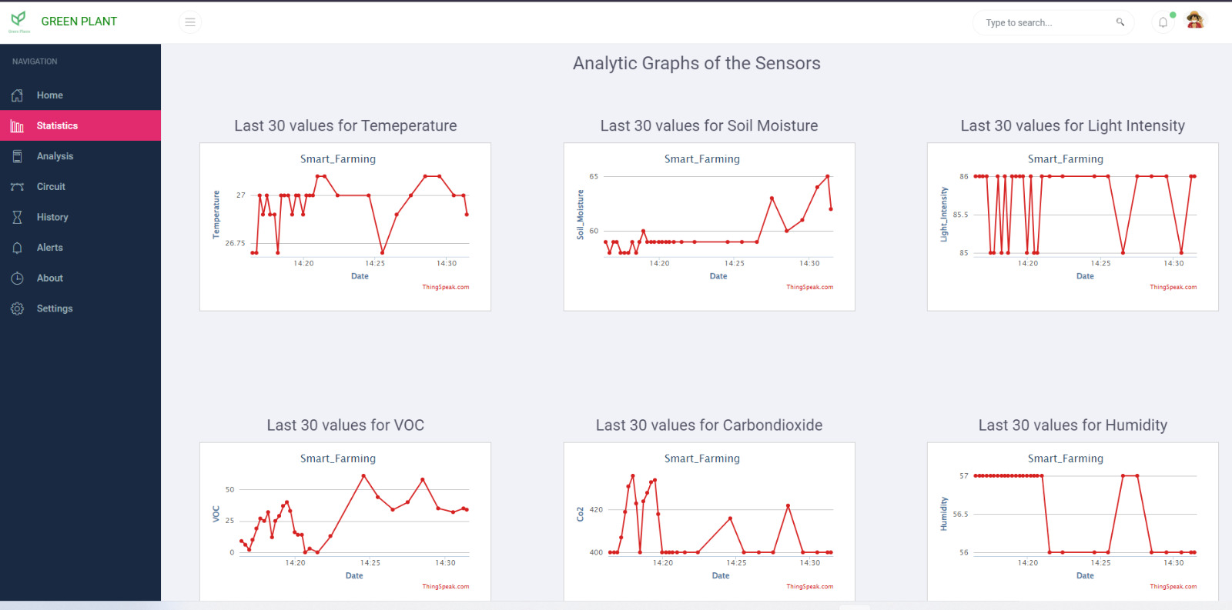Follow ThingSpeak.com link under Soil Moisture chart
1232x610 pixels.
(809, 287)
